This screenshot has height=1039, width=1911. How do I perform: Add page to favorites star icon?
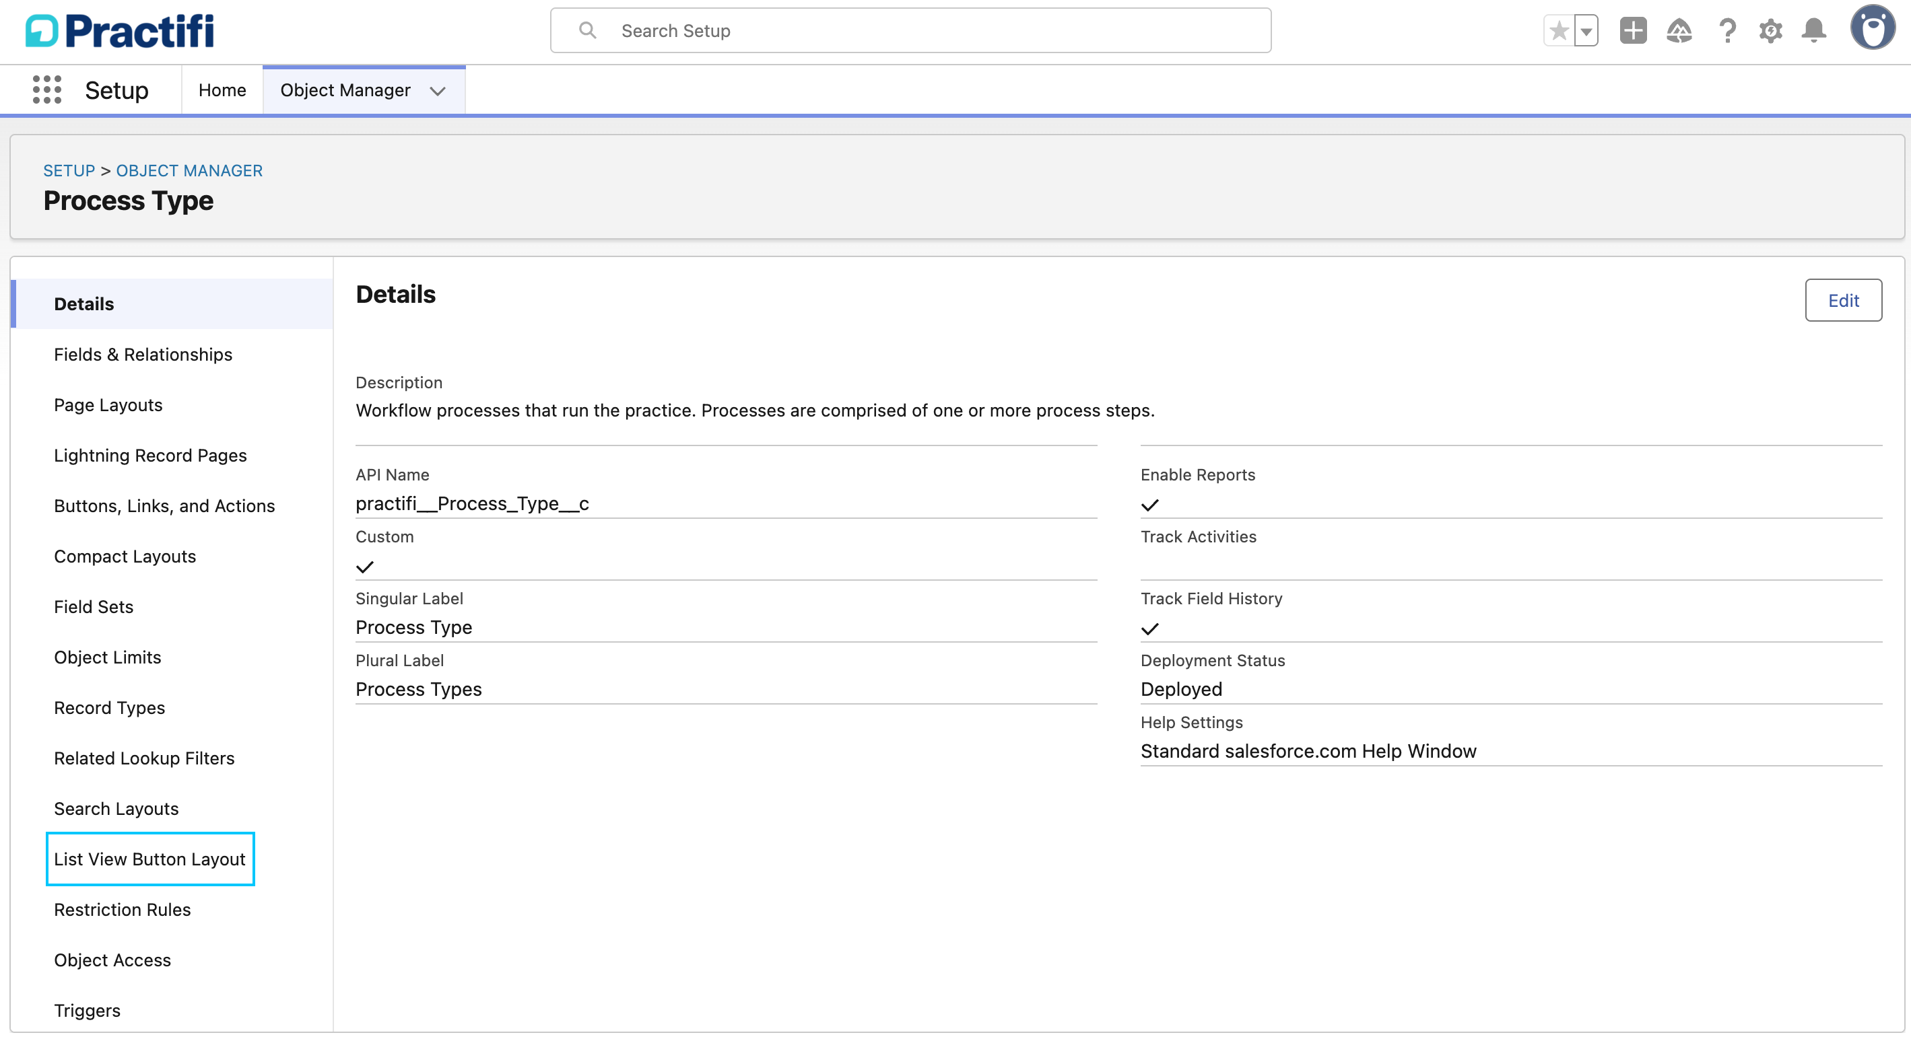[1559, 31]
